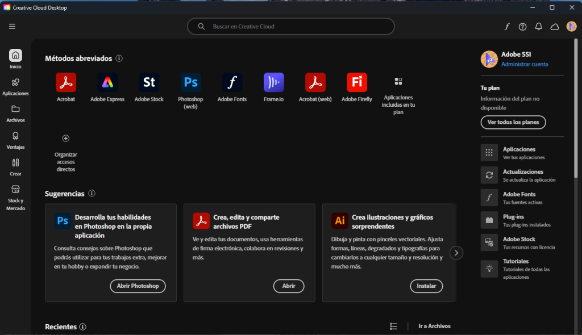Launch Adobe Firefly shortcut icon
582x335 pixels.
(x=357, y=83)
